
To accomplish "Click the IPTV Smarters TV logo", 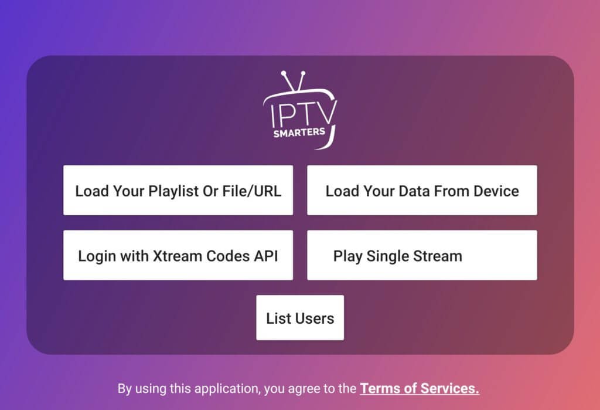I will (300, 110).
